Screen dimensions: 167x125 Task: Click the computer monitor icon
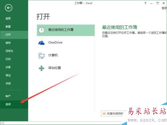(41, 56)
